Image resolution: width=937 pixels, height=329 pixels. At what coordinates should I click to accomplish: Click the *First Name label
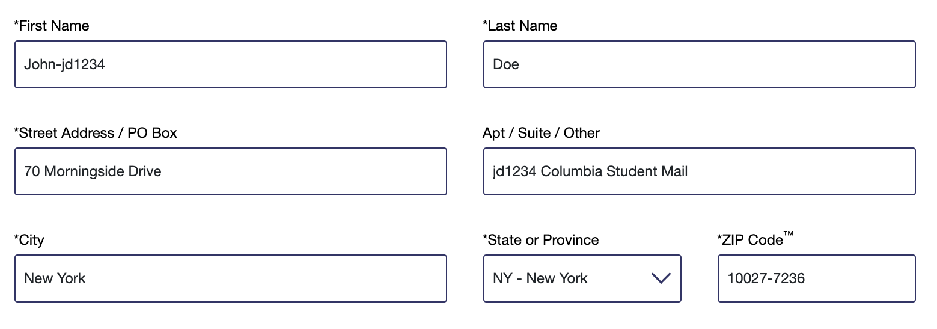51,26
